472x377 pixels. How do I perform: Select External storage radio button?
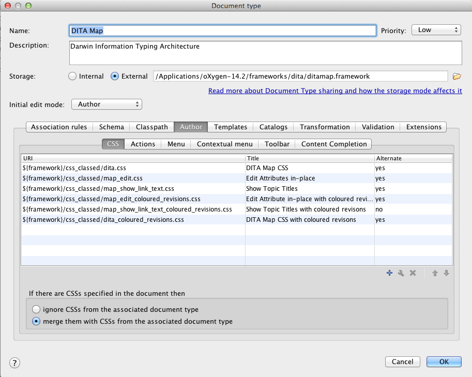pos(115,77)
